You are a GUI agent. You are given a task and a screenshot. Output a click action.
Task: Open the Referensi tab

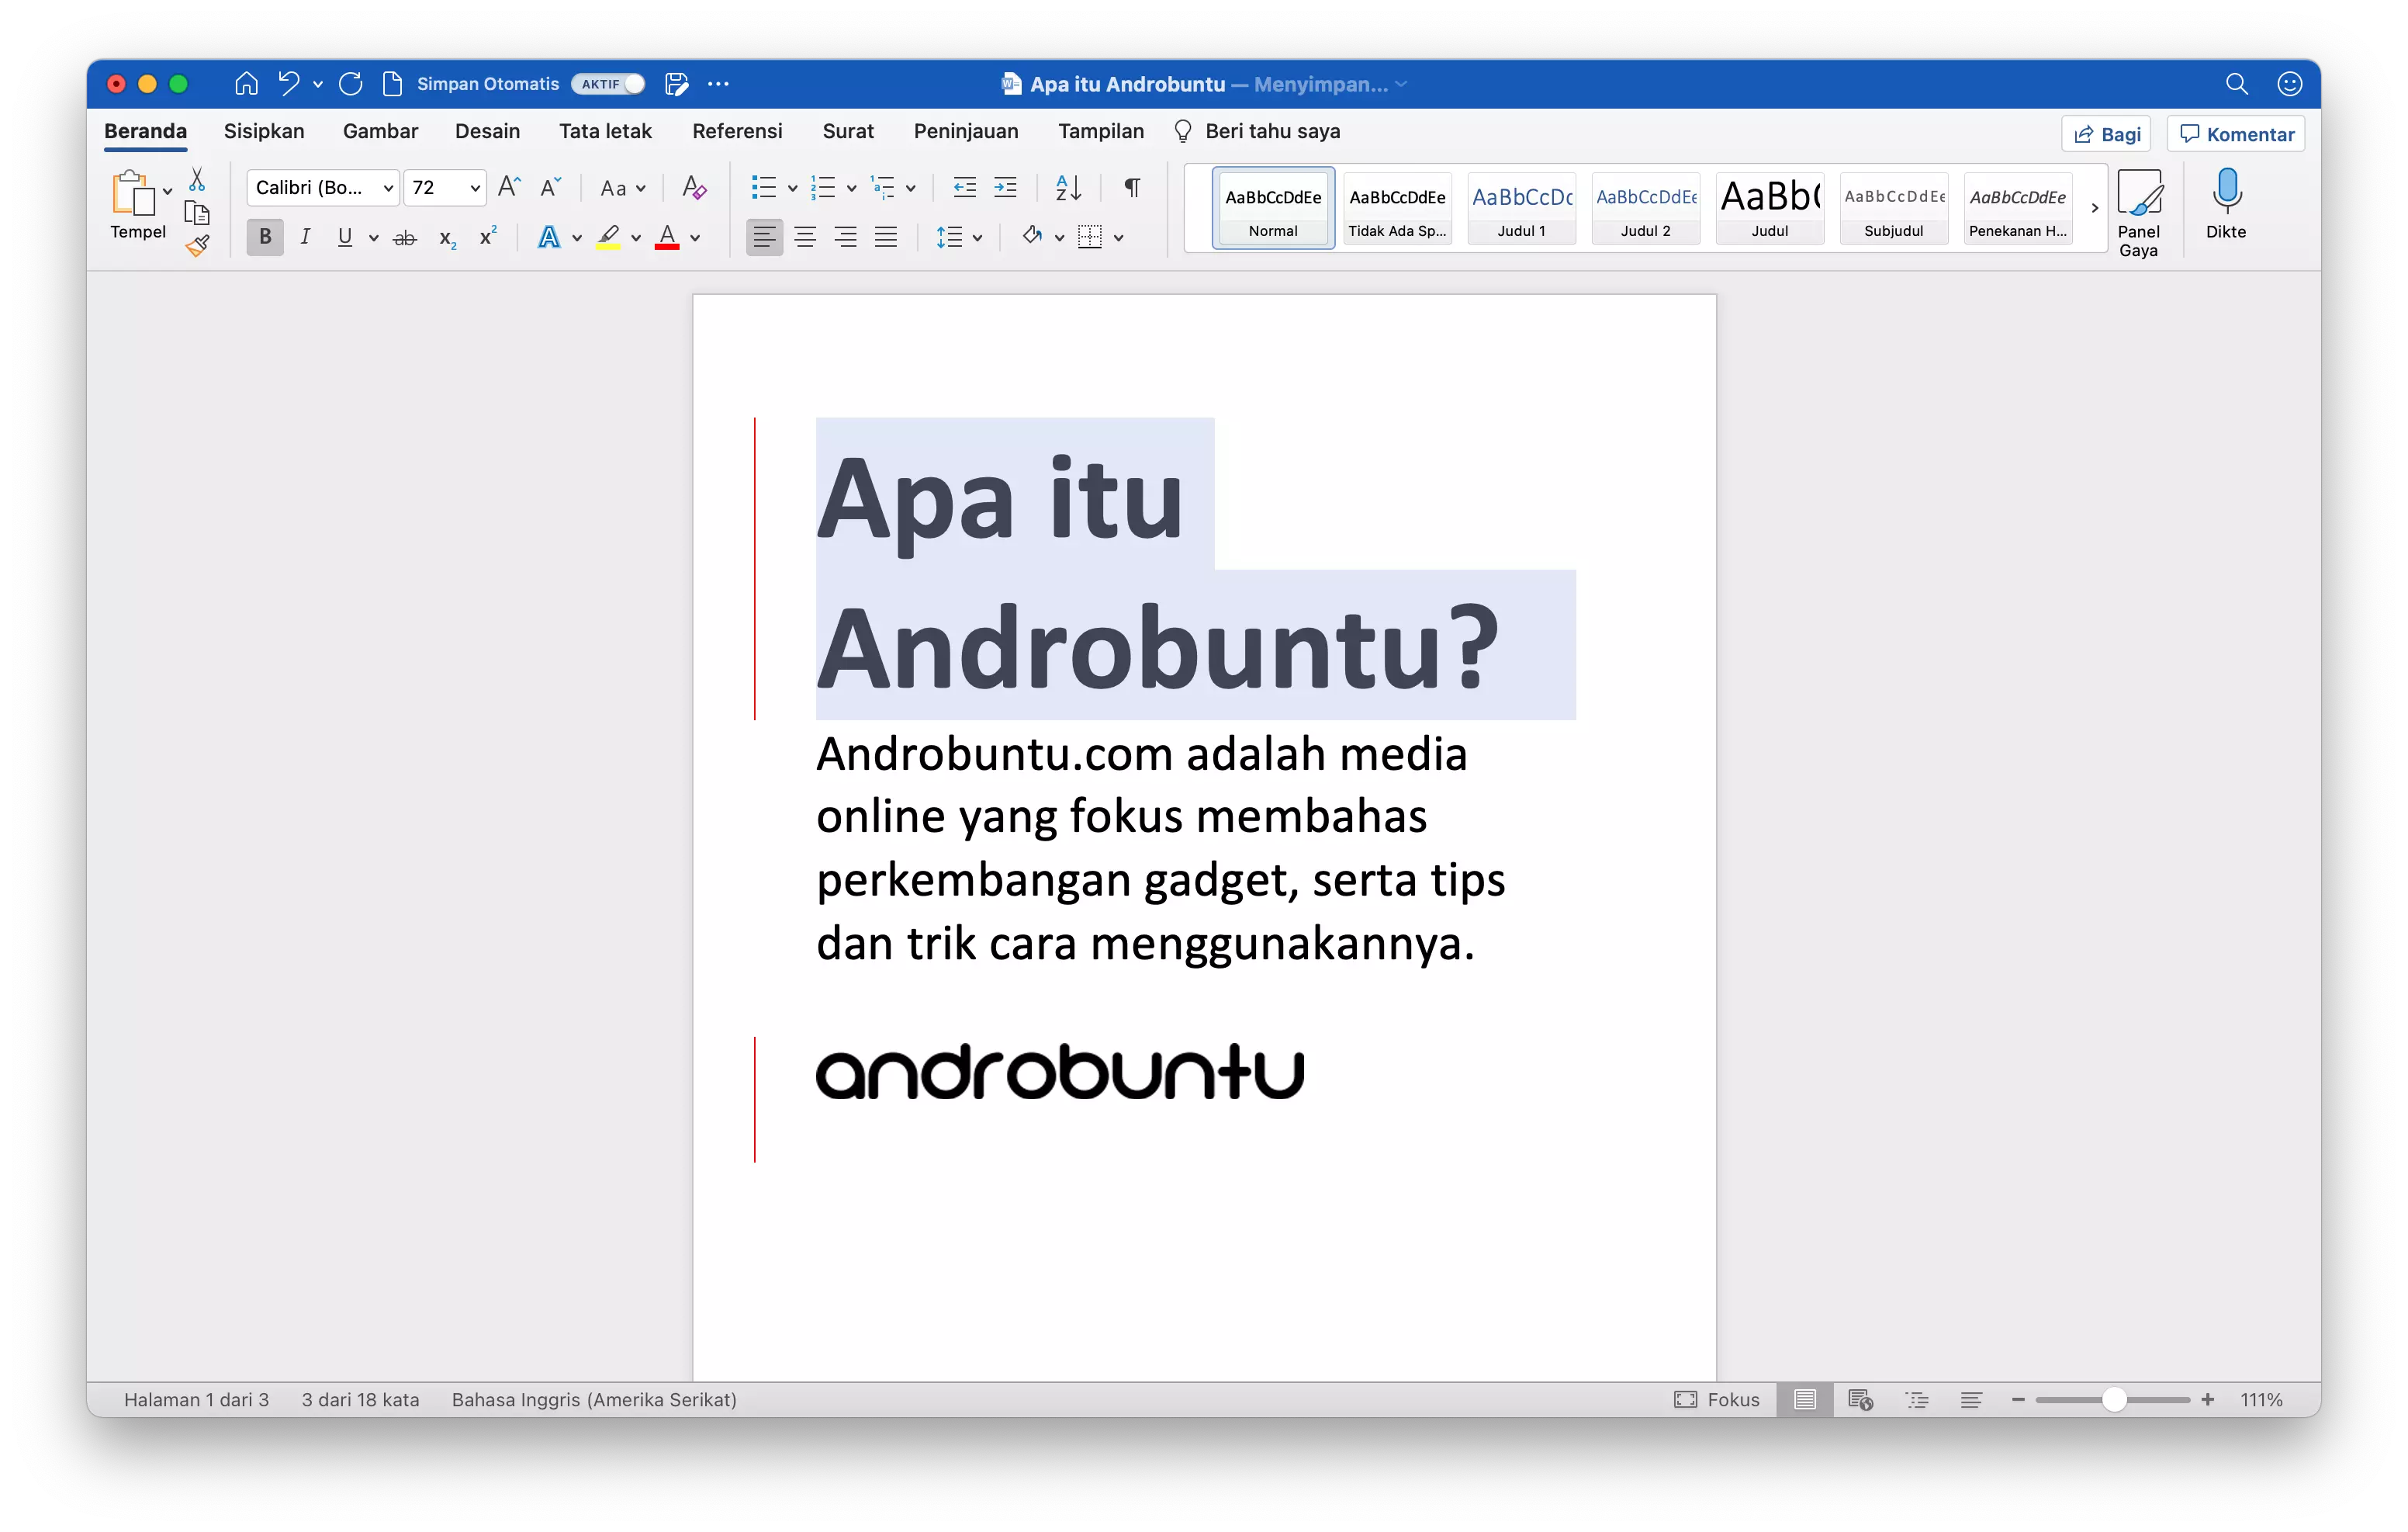[737, 131]
